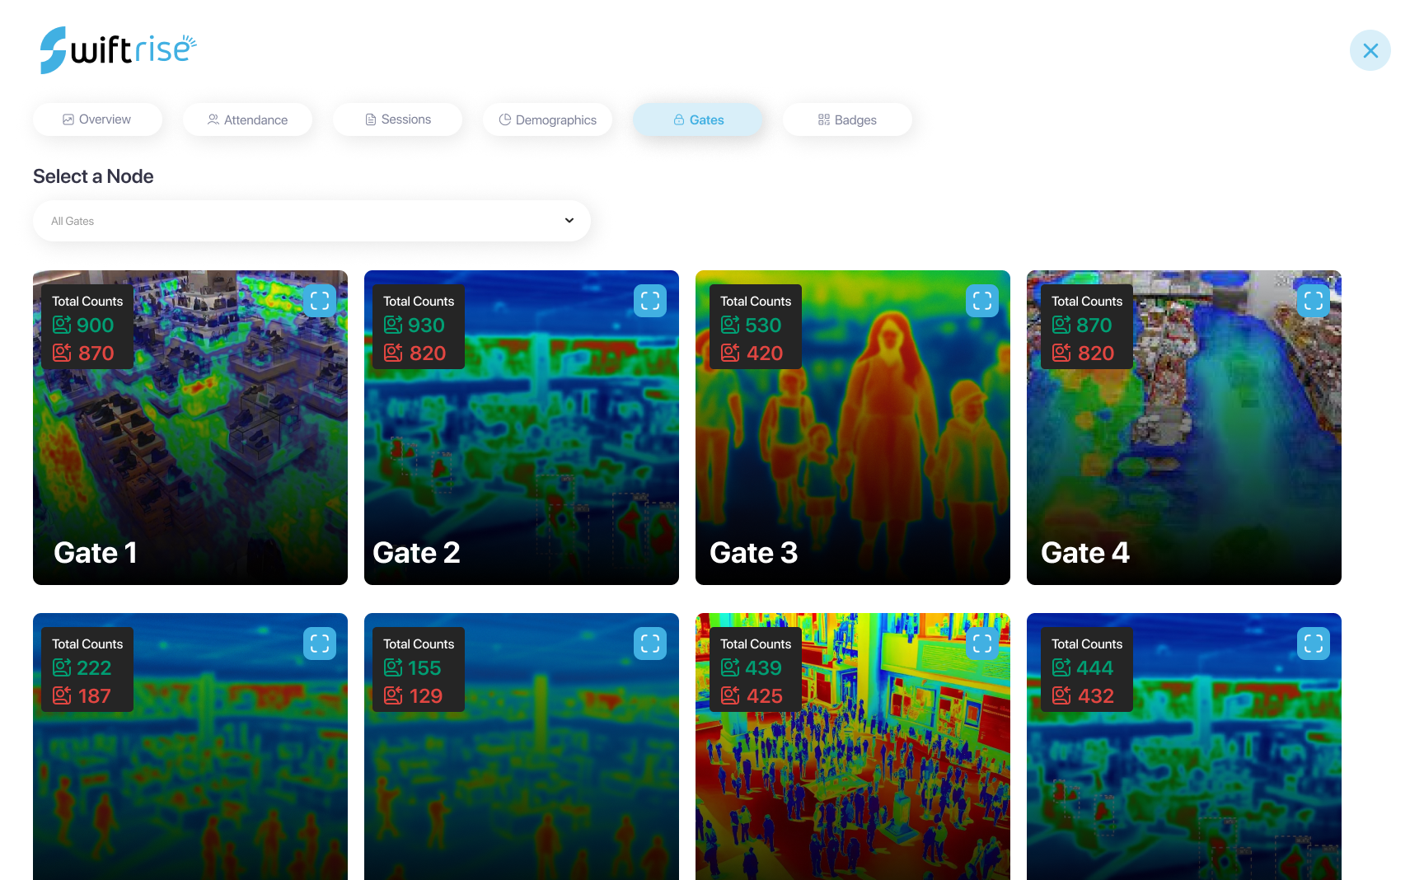Expand the card showing 222 entries fullscreen
The height and width of the screenshot is (880, 1424).
coord(320,644)
